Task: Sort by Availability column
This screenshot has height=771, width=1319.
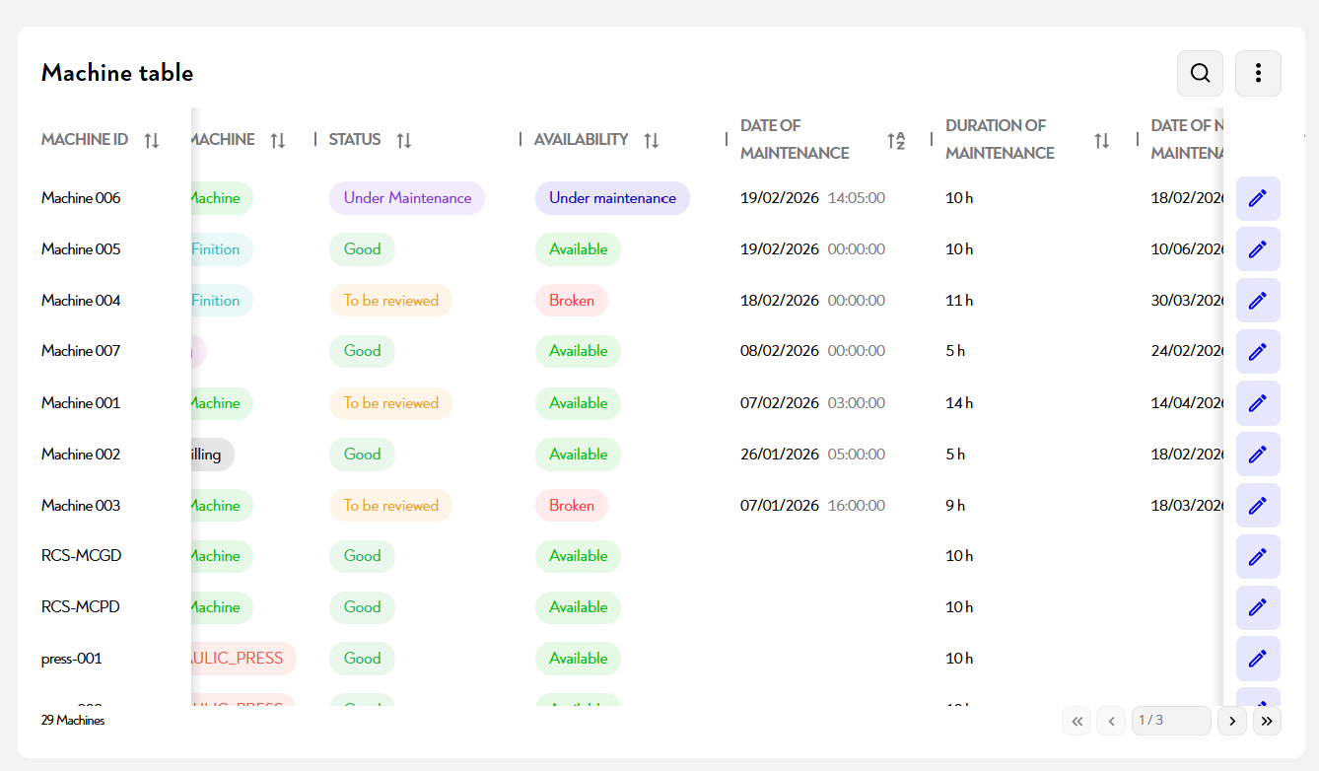Action: 651,140
